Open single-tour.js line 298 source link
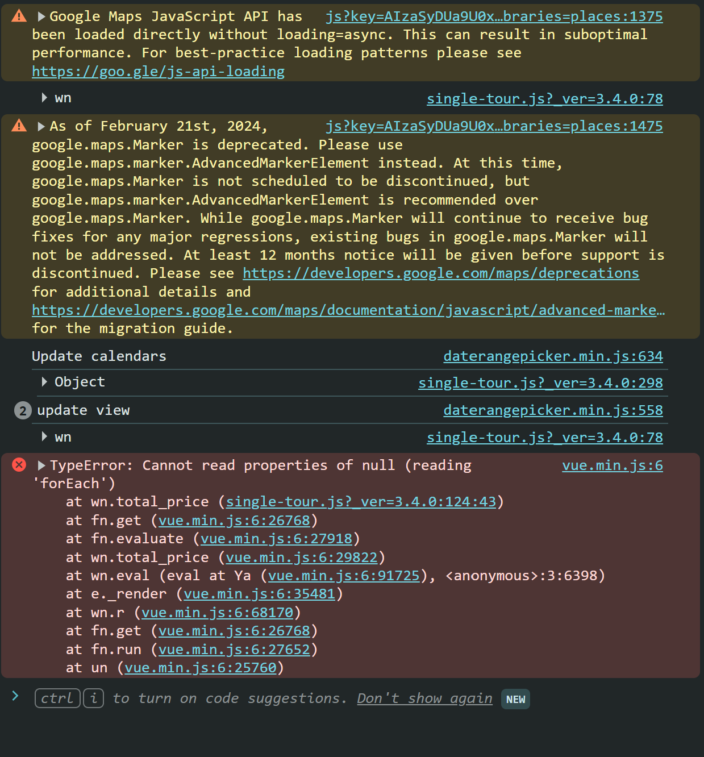The image size is (704, 757). point(540,383)
